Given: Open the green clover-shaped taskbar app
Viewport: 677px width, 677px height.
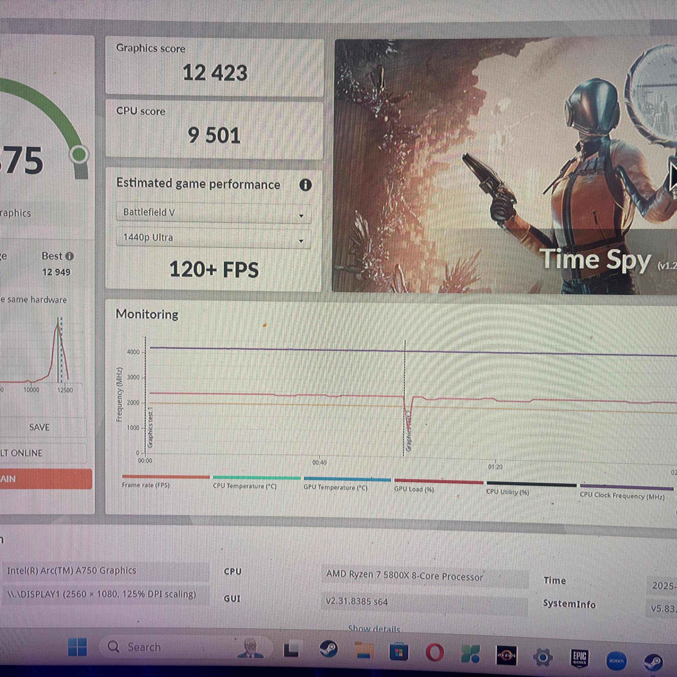Looking at the screenshot, I should click(470, 654).
